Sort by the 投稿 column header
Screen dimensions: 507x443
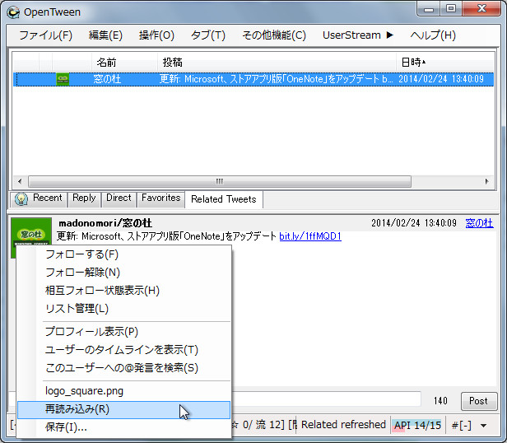[277, 62]
